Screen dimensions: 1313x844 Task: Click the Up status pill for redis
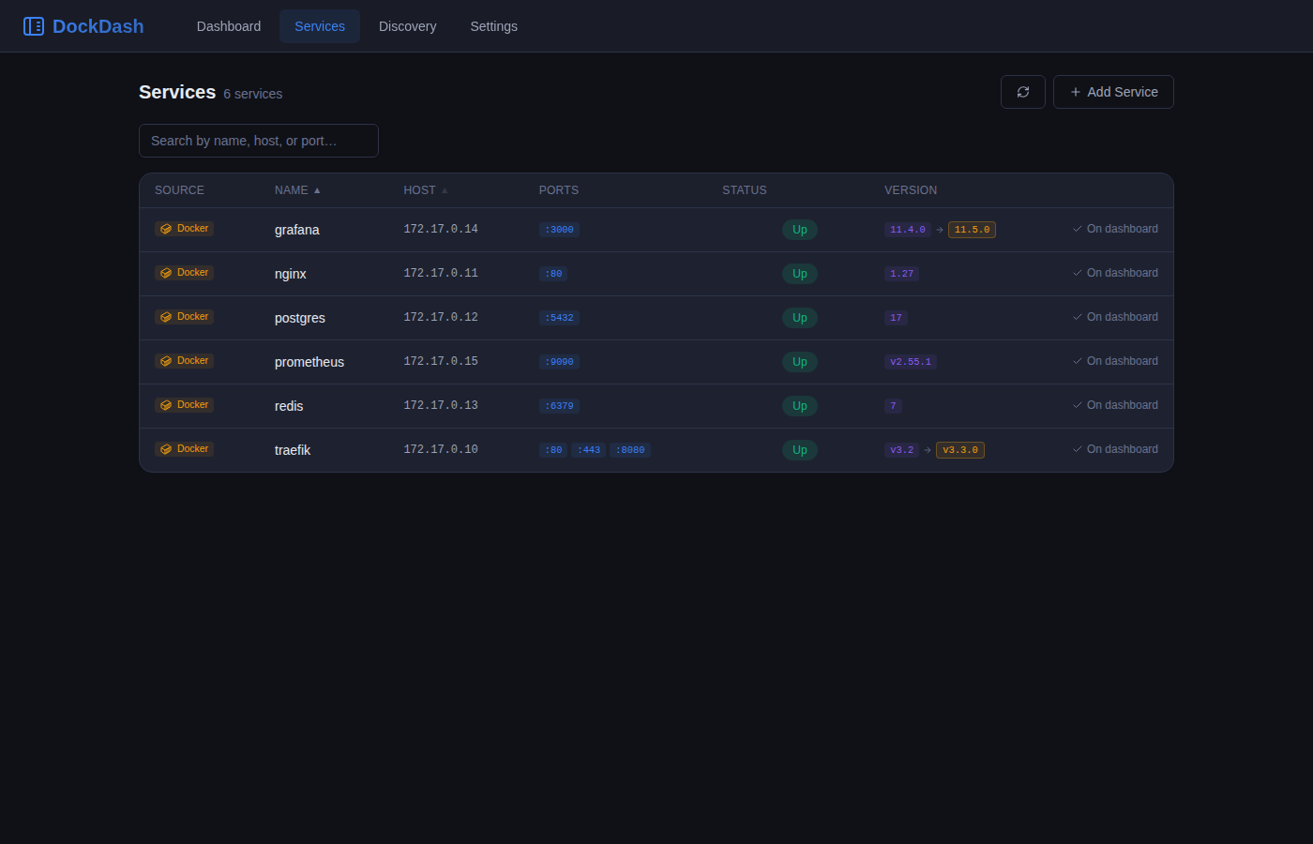pos(800,406)
